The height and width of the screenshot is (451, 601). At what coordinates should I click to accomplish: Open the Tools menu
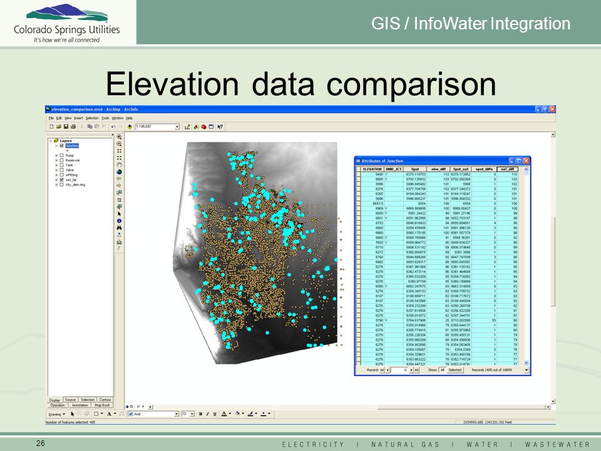coord(105,118)
